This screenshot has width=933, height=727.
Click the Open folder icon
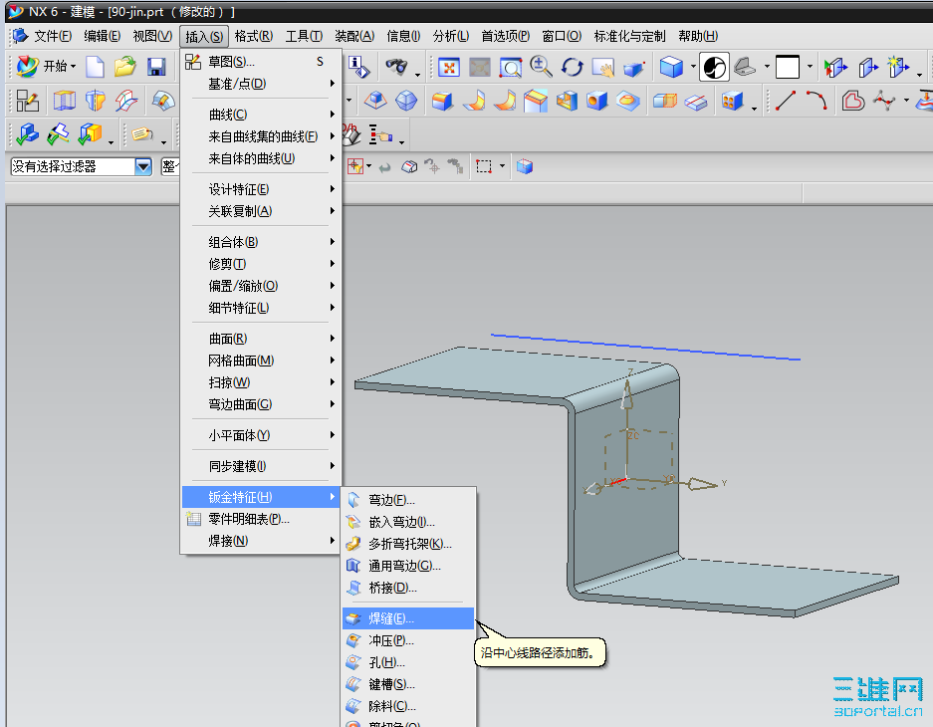[124, 67]
